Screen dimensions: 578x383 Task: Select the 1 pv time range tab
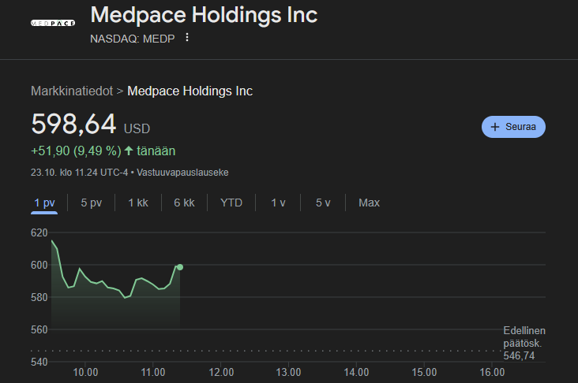44,203
